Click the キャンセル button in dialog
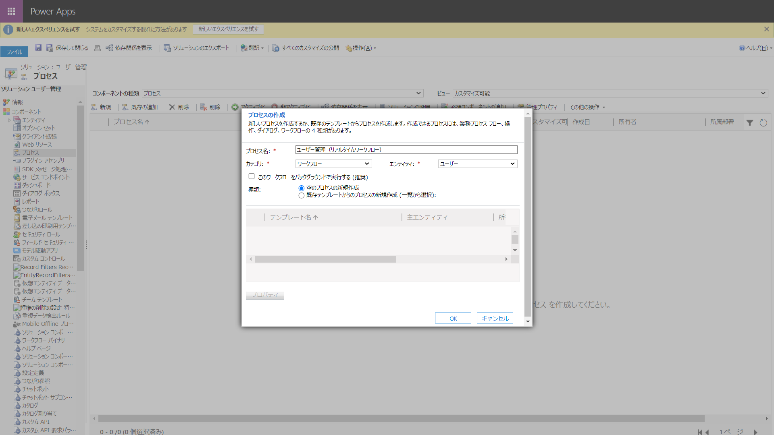Viewport: 774px width, 435px height. pos(495,318)
